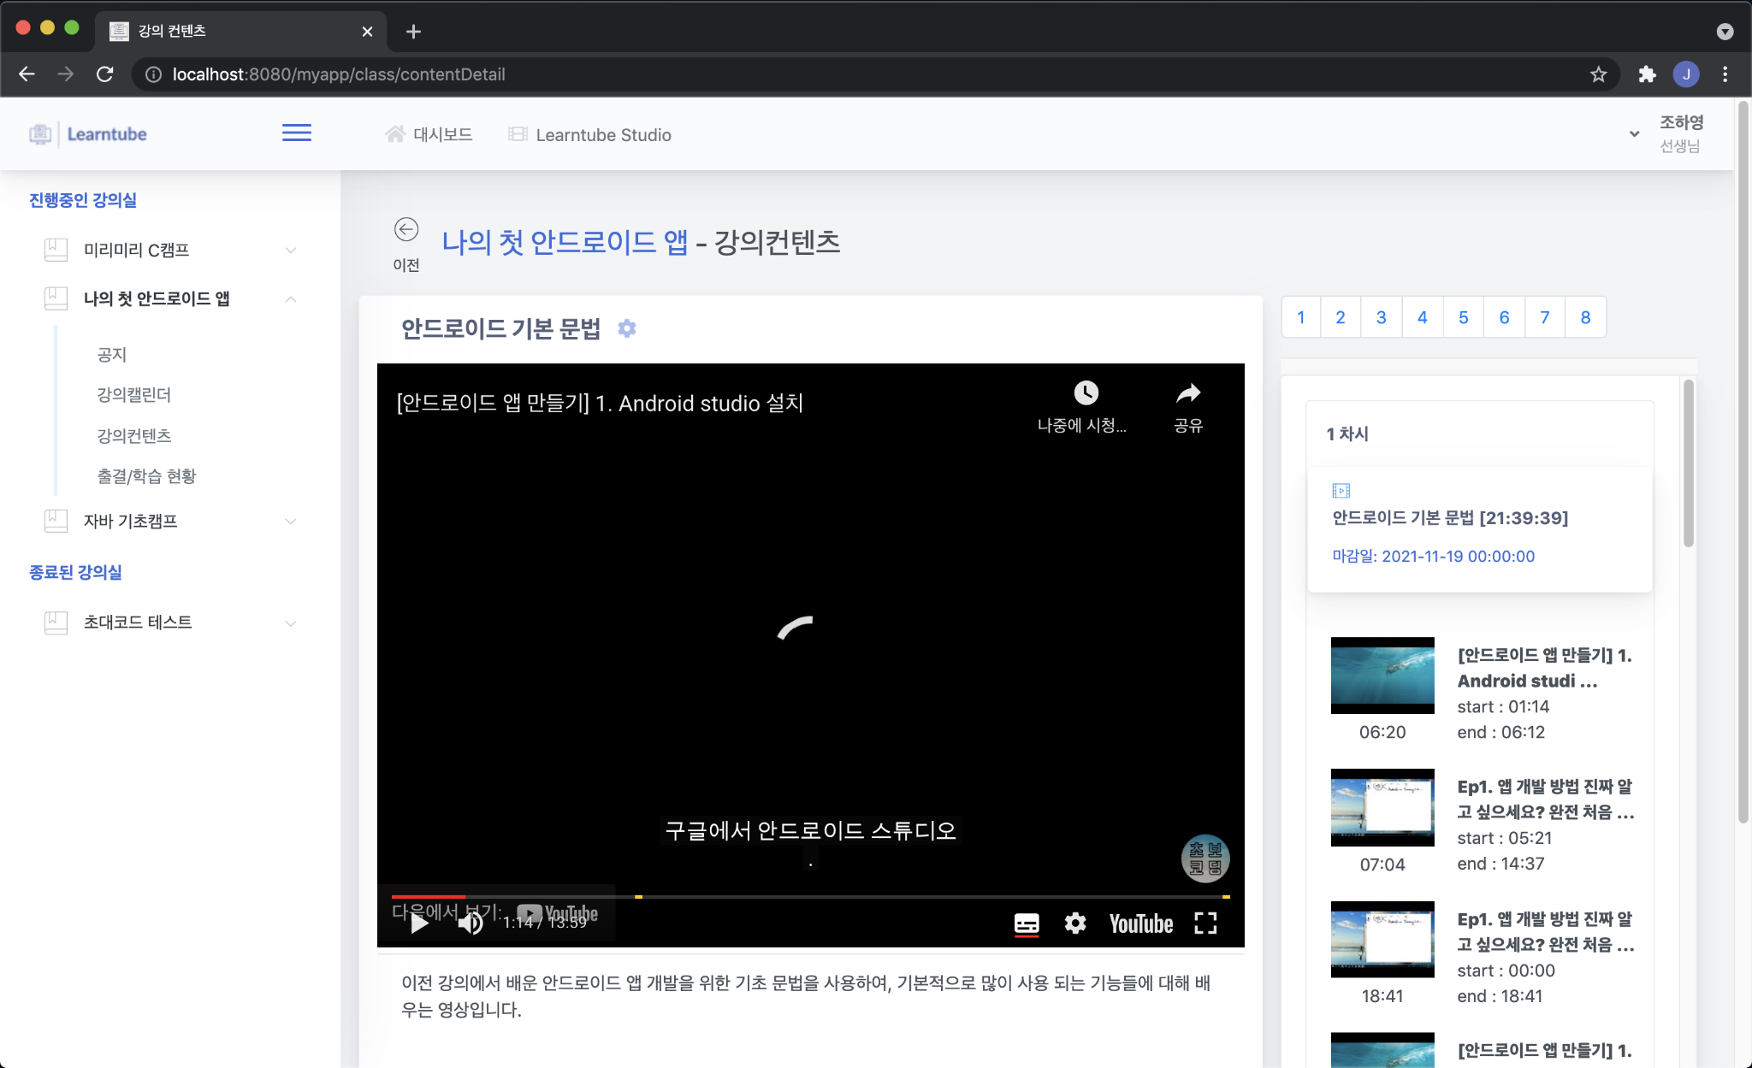Open the user dropdown next to 조하영
The height and width of the screenshot is (1068, 1752).
(1634, 134)
